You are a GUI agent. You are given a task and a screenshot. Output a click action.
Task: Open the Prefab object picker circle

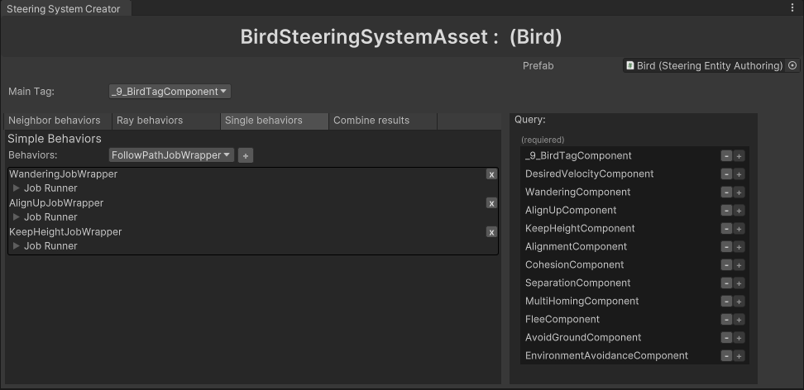(792, 66)
